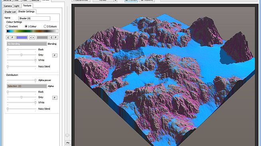The height and width of the screenshot is (146, 261).
Task: Open the Shader Settings tab
Action: (x=26, y=11)
